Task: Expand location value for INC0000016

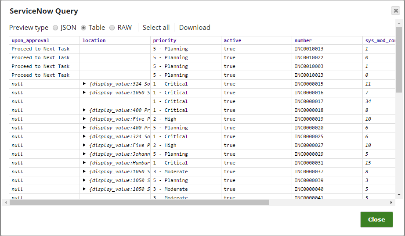Action: pyautogui.click(x=84, y=92)
